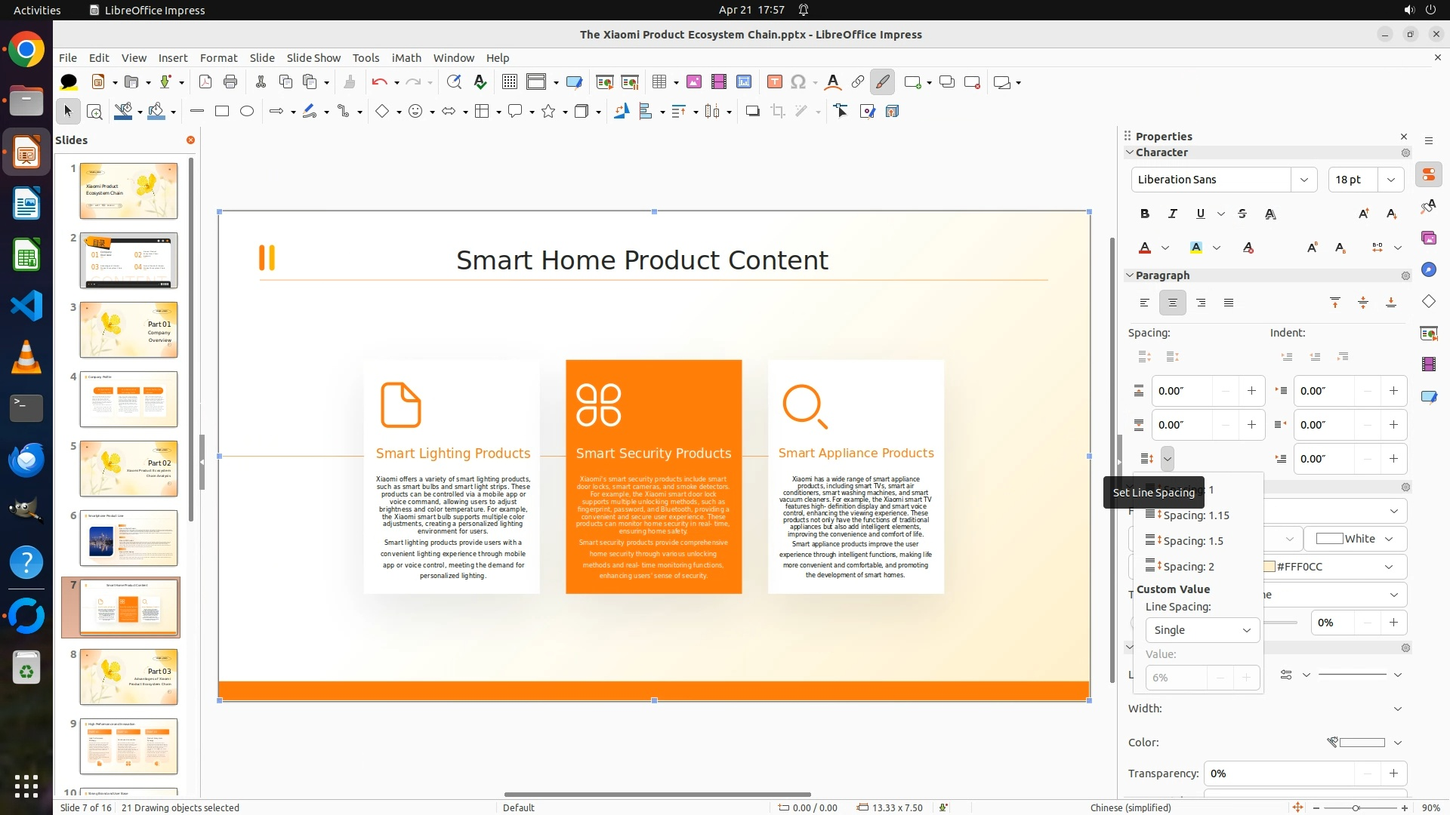1450x815 pixels.
Task: Click the Display Grid icon
Action: point(510,82)
